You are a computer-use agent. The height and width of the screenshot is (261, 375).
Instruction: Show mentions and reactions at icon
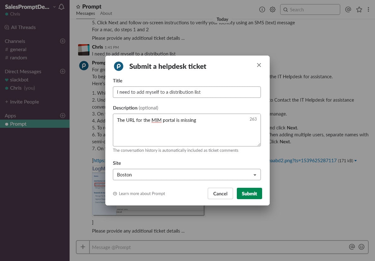[x=348, y=9]
